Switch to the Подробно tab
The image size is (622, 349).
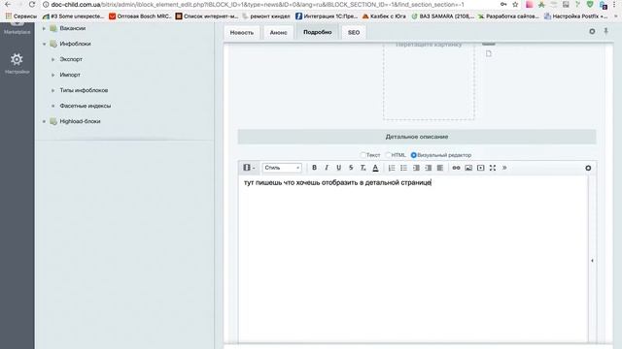318,32
